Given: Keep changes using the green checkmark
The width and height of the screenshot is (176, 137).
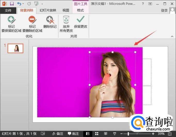Looking at the screenshot, I should pos(81,20).
